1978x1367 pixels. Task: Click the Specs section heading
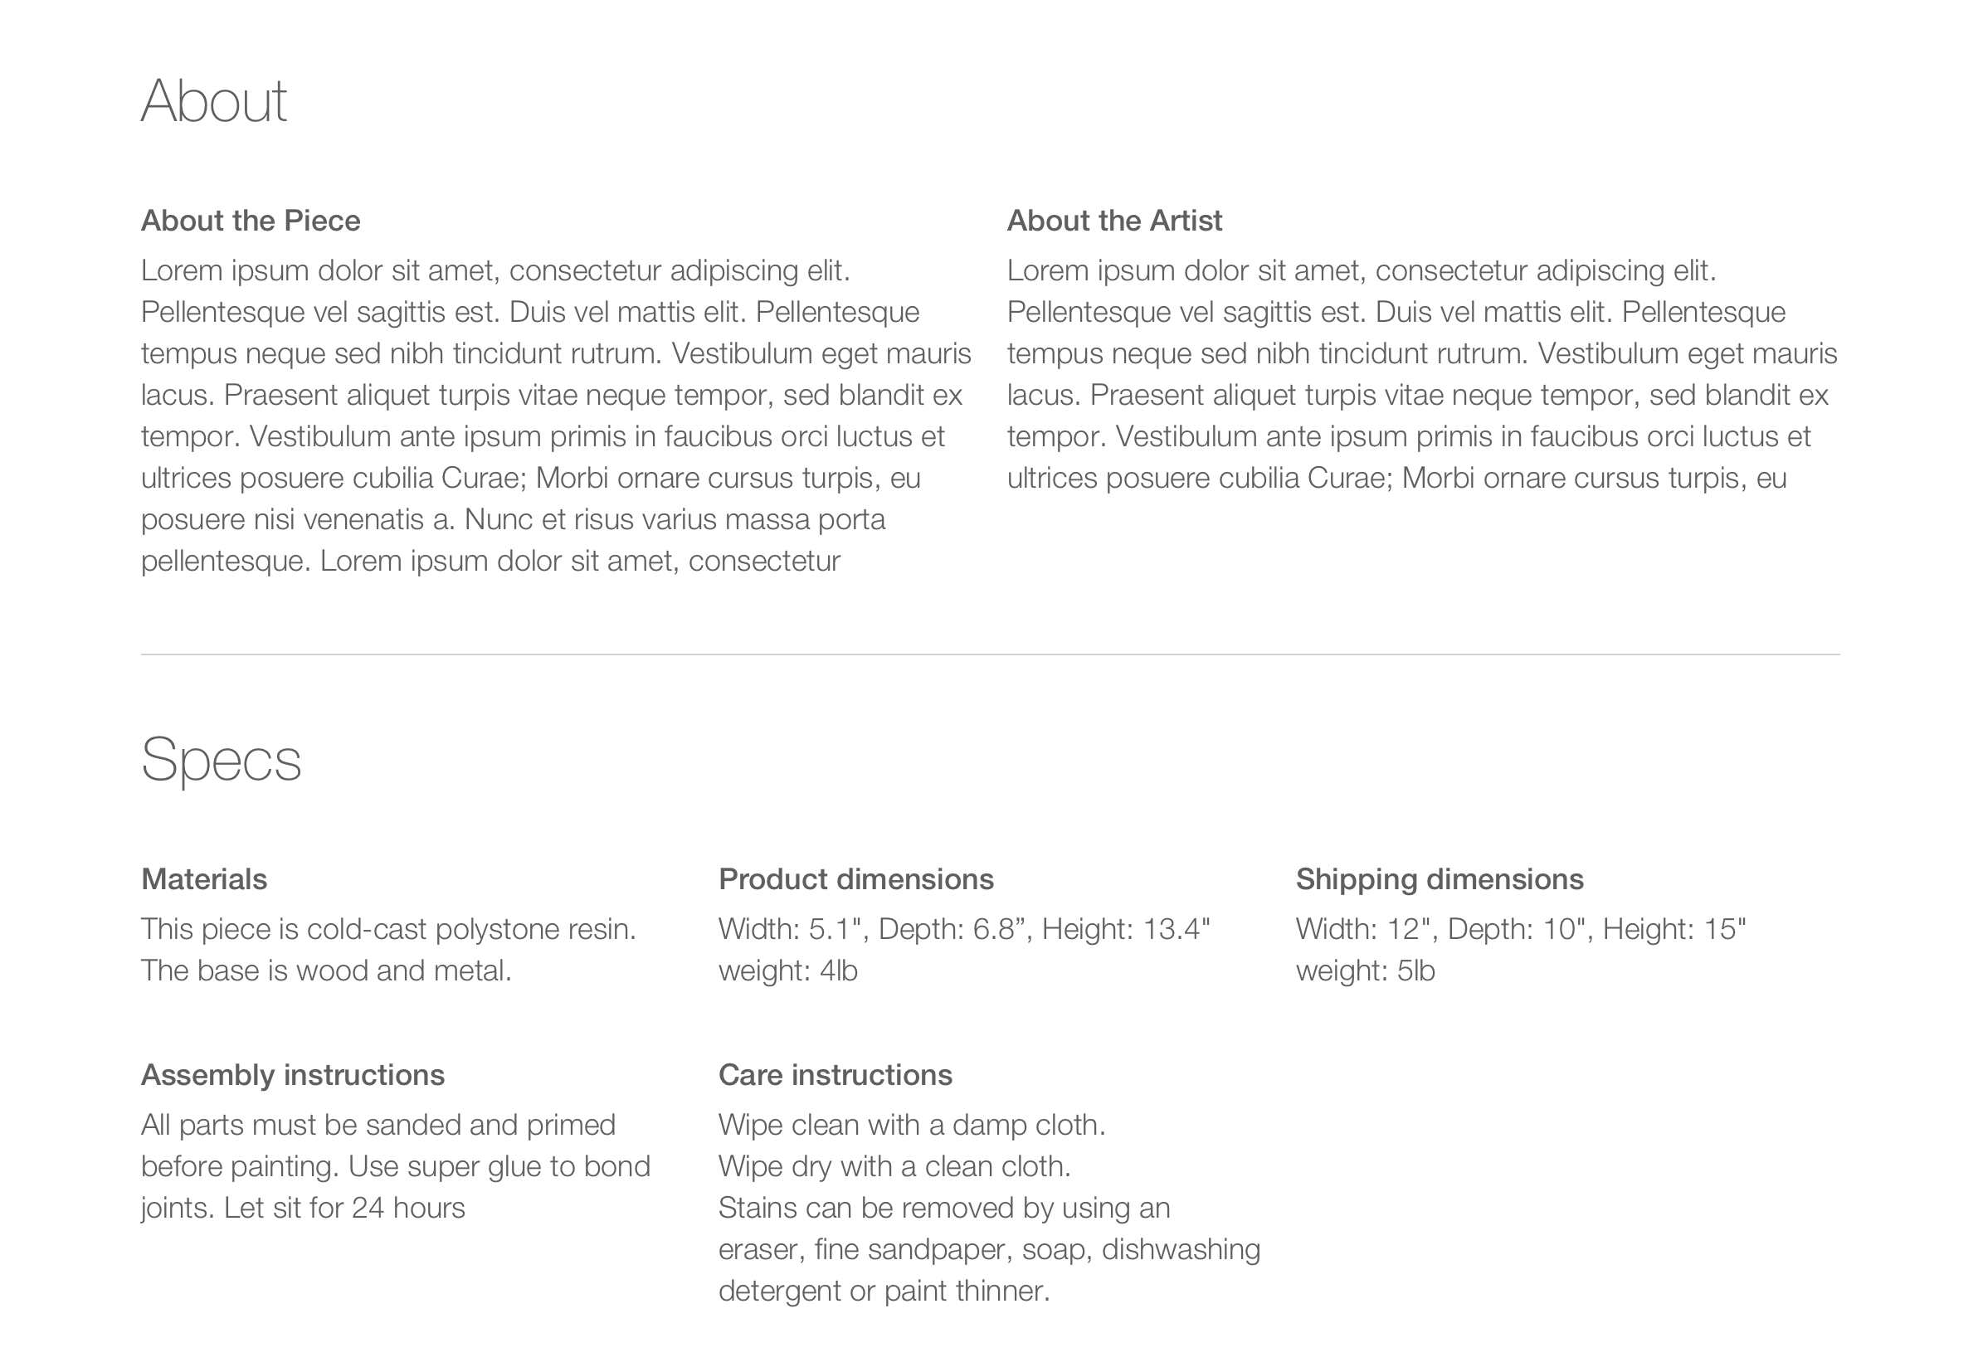tap(221, 761)
